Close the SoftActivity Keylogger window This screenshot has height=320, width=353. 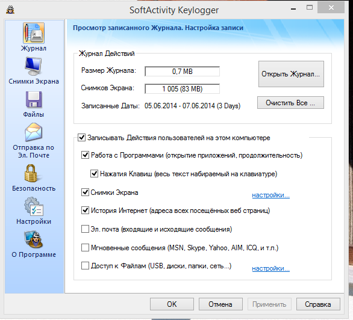click(331, 8)
